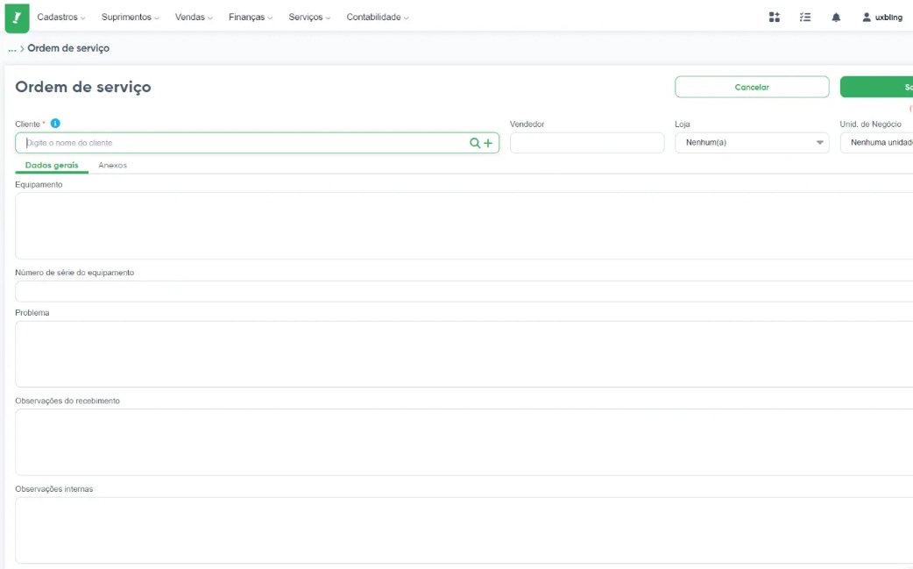Open the uxbling user account menu

click(882, 18)
